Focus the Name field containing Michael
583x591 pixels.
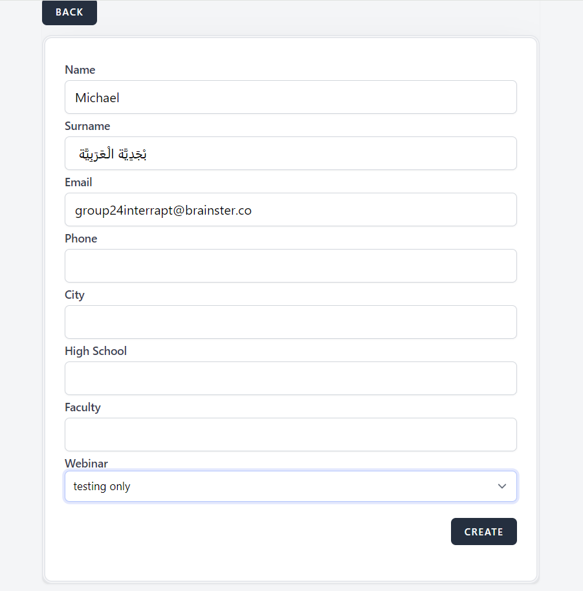point(291,98)
